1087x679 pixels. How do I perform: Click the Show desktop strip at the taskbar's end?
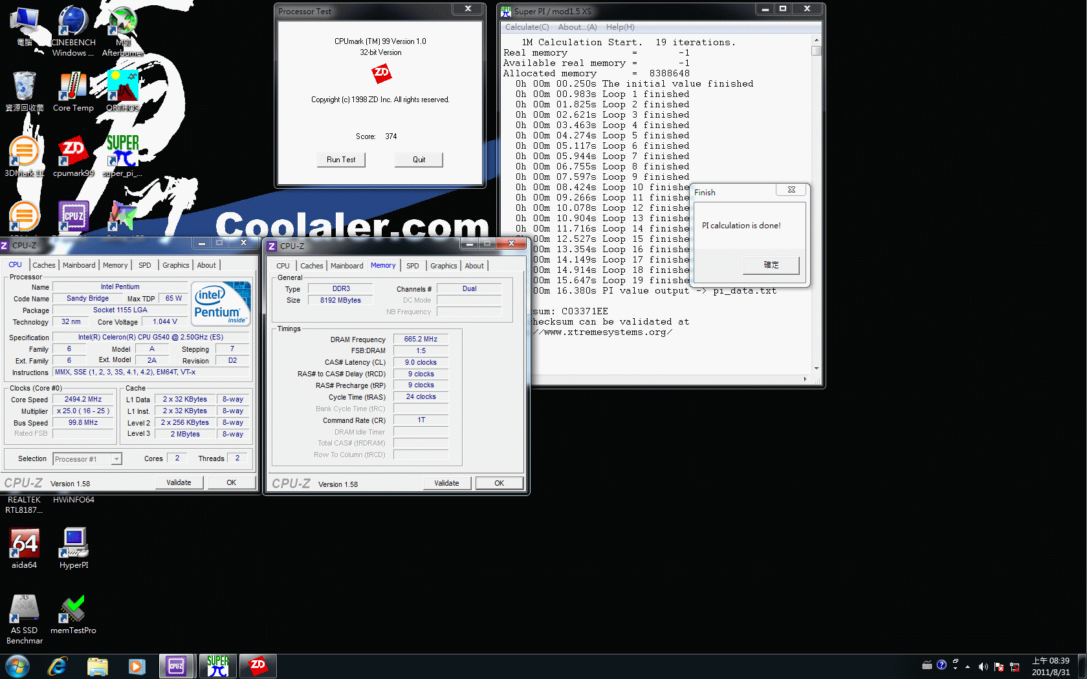click(1082, 667)
